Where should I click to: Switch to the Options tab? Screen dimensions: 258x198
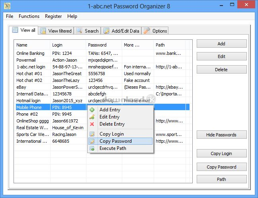[155, 31]
